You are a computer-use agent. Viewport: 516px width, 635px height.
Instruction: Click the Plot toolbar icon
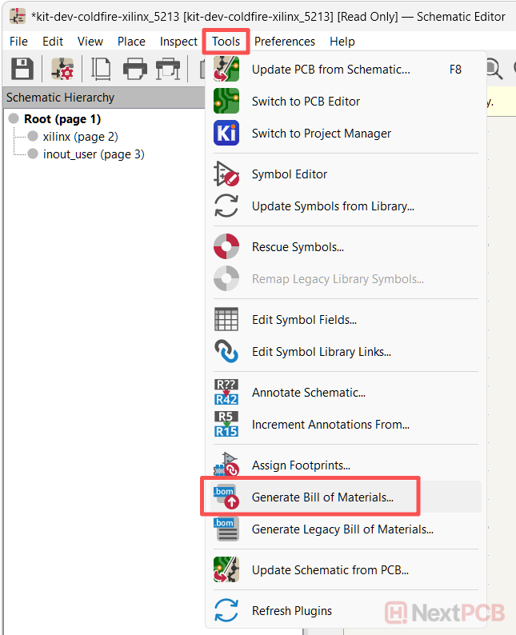[168, 69]
